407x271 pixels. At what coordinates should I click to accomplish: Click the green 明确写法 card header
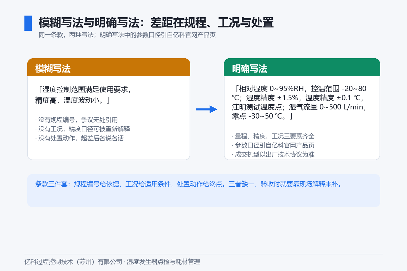(302, 67)
